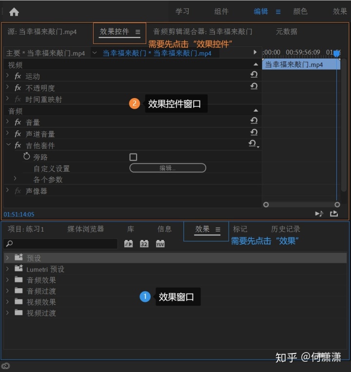This screenshot has width=351, height=372.
Task: Filter by YUV effects icon
Action: (x=160, y=244)
